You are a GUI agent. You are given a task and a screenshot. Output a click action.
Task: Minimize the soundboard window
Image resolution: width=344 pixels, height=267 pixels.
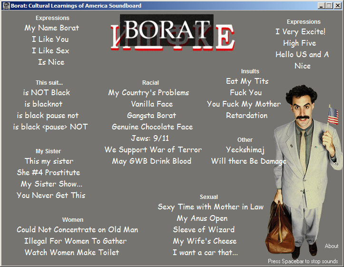(x=321, y=6)
